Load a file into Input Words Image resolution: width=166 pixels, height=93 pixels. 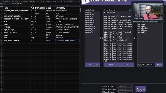pos(89,65)
